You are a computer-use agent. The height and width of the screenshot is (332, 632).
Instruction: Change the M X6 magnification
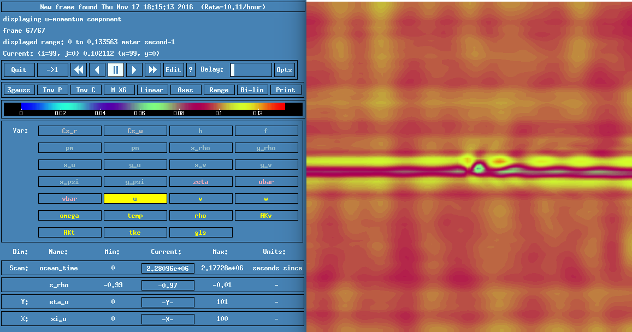(x=119, y=90)
